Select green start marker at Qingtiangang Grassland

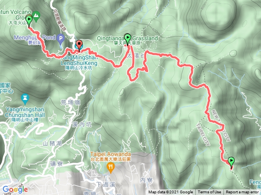click(x=128, y=39)
